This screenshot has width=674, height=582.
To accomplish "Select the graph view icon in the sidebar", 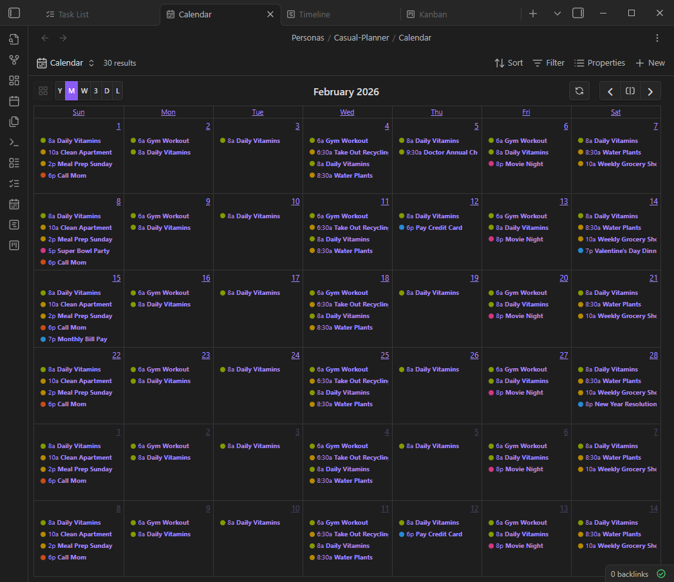I will [x=14, y=60].
